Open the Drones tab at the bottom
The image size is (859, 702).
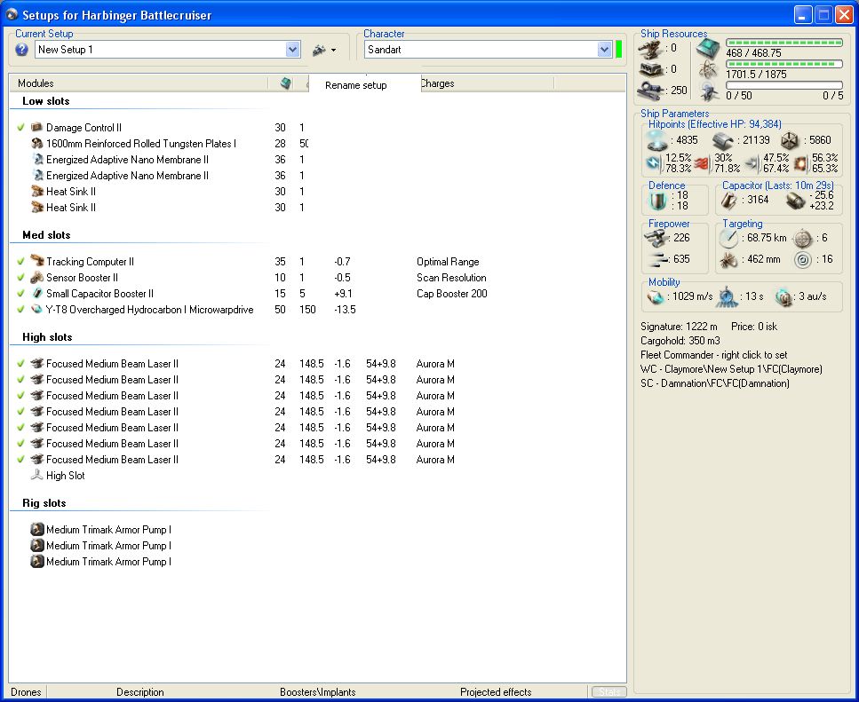point(26,692)
